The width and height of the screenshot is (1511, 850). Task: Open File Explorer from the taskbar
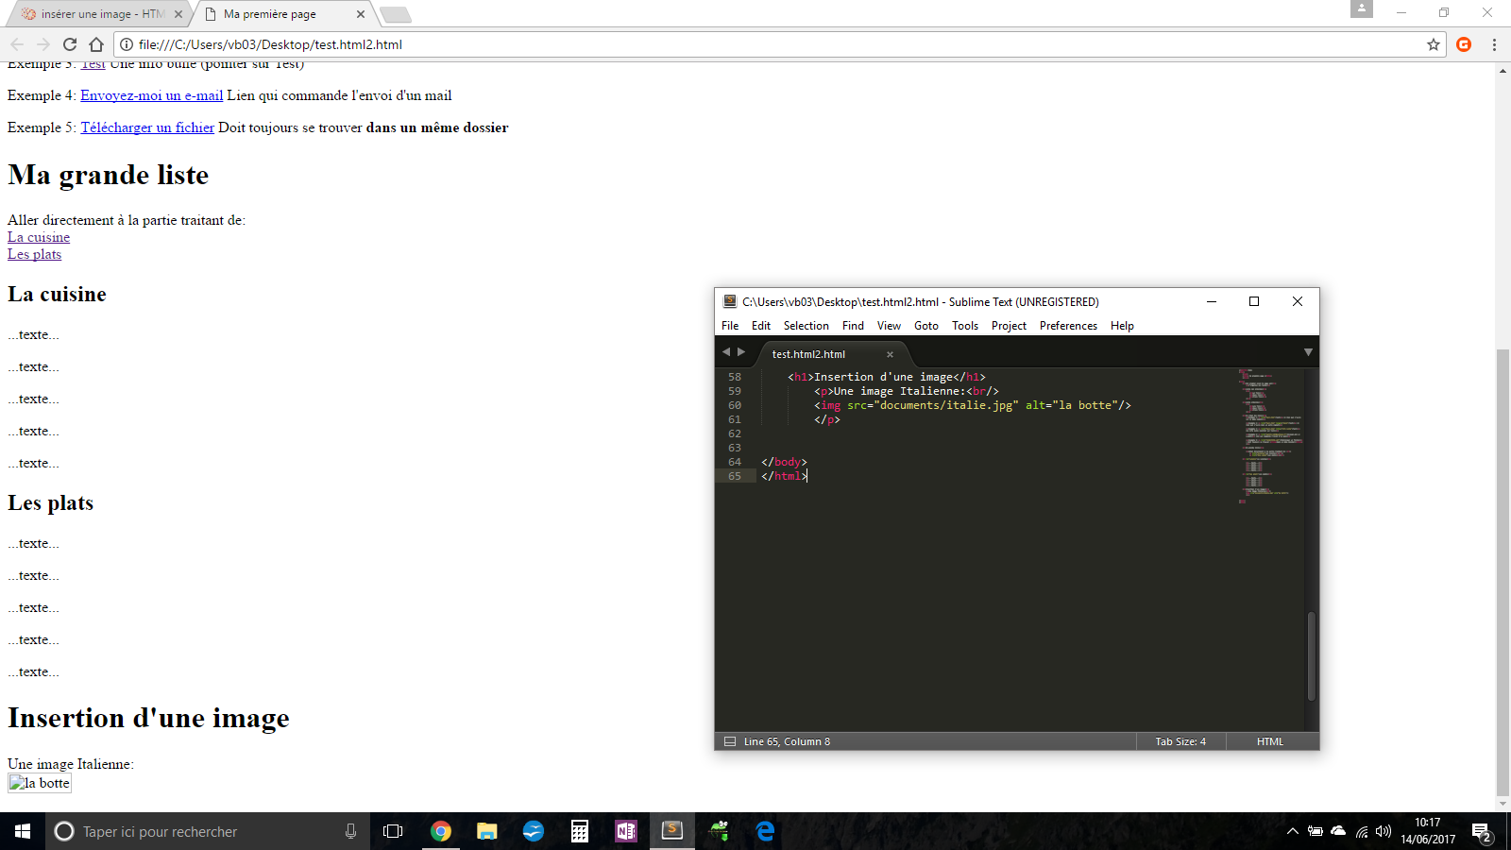pyautogui.click(x=486, y=831)
